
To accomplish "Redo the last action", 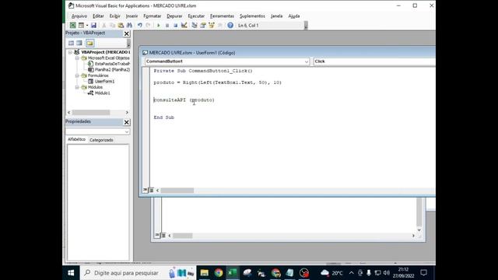I will (x=148, y=25).
